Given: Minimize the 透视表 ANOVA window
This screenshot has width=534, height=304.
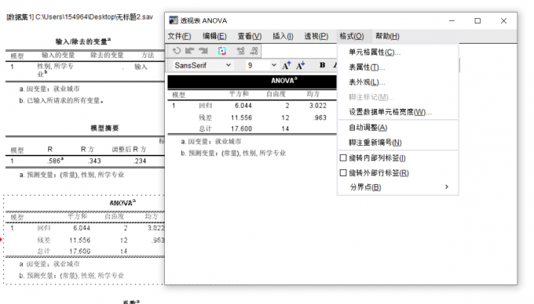Looking at the screenshot, I should 452,20.
